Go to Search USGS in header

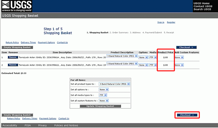pos(202,9)
